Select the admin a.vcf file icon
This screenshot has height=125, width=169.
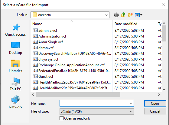(x=35, y=30)
